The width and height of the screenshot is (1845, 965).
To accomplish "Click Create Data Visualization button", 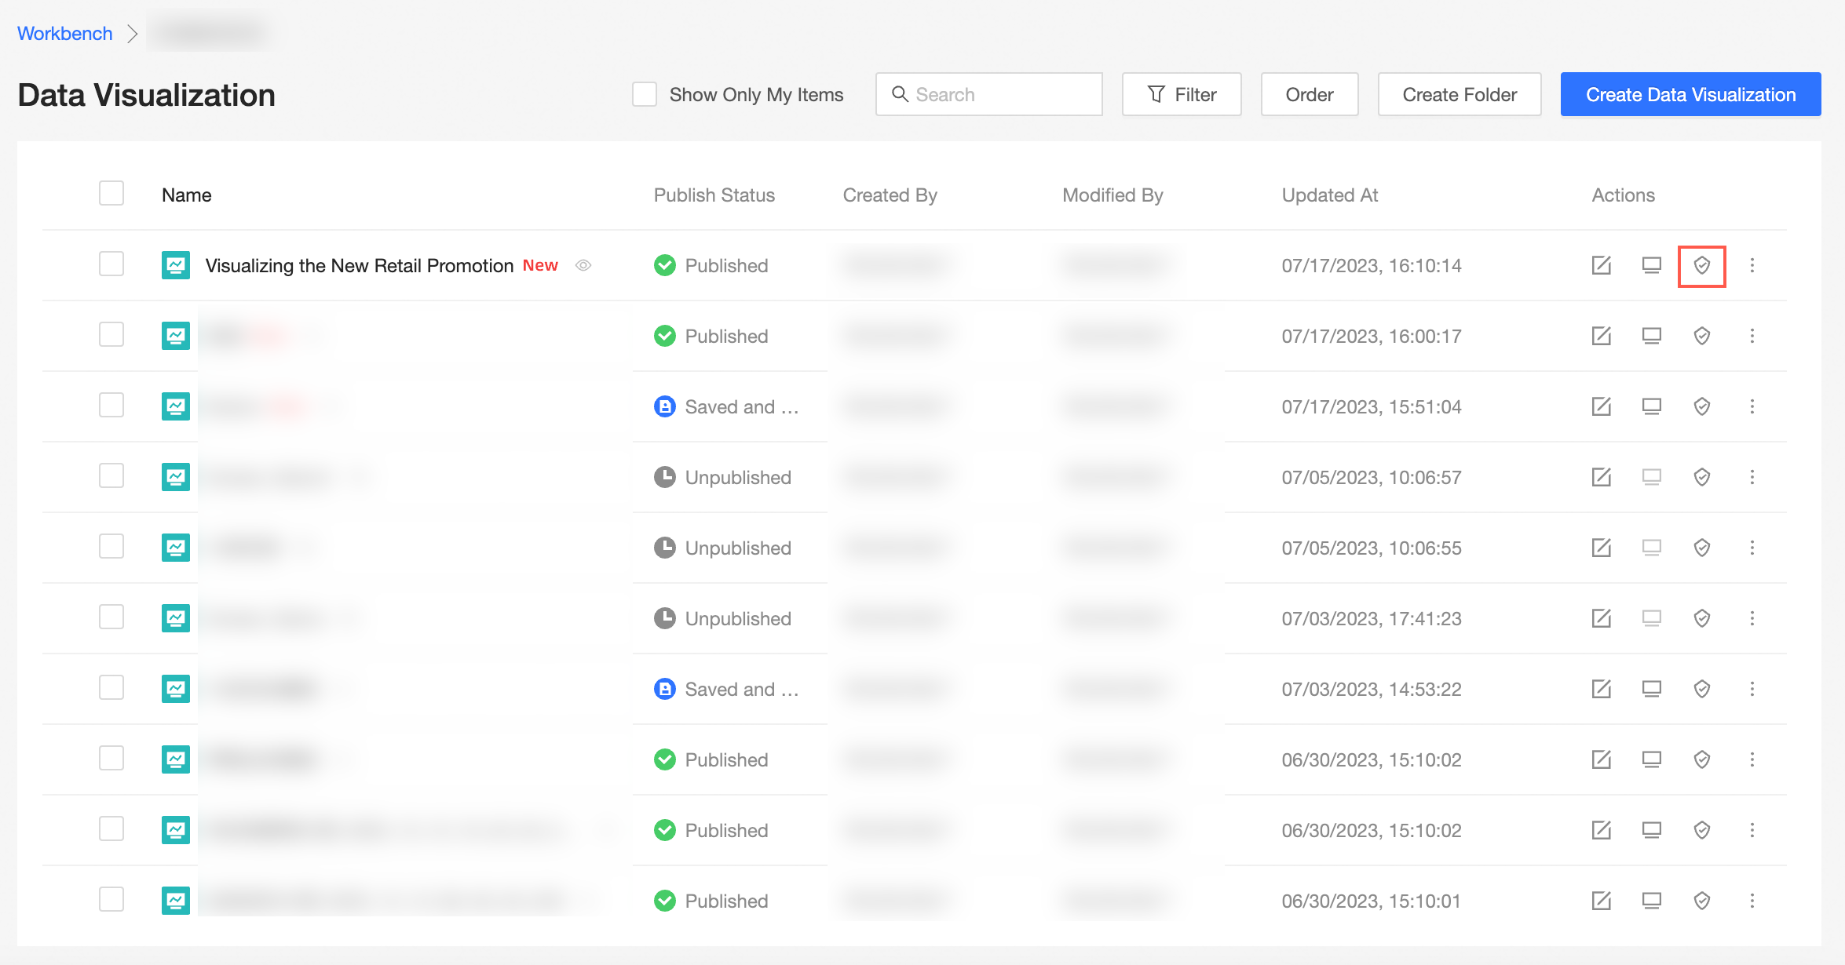I will 1690,95.
